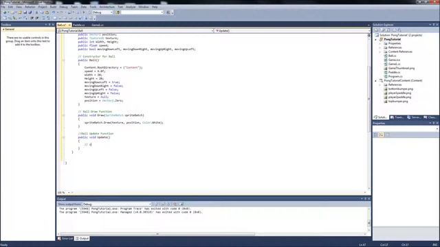Select Game.ico in Solution Explorer

394,60
